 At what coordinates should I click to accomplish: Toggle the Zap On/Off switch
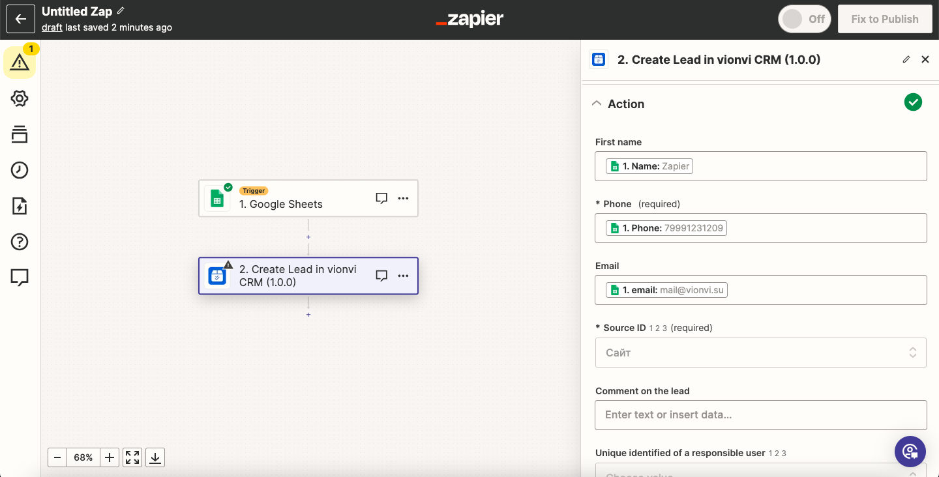point(805,19)
